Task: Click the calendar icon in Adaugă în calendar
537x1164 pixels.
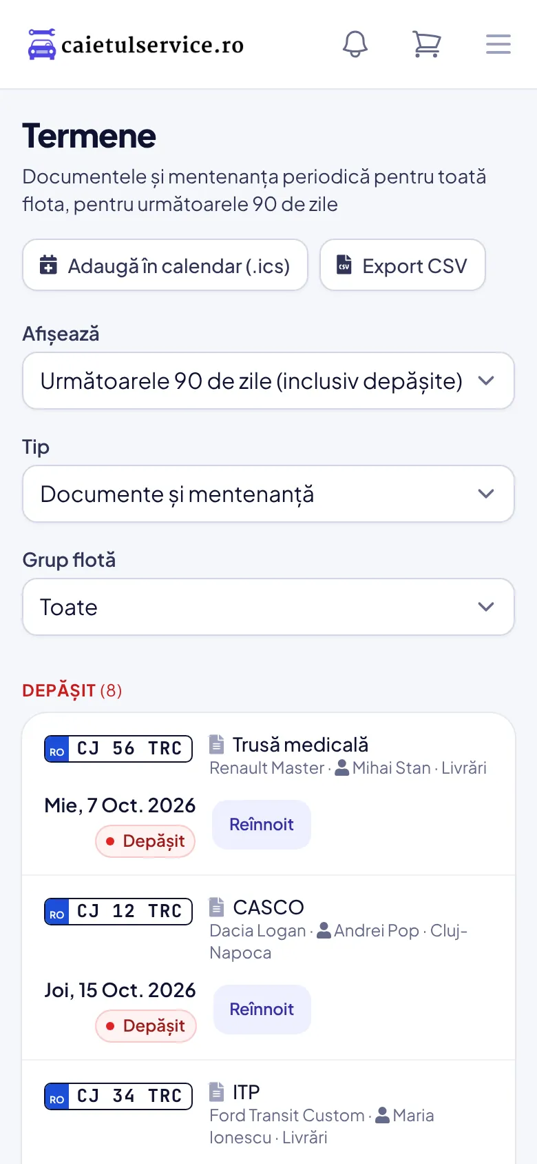Action: [x=48, y=265]
